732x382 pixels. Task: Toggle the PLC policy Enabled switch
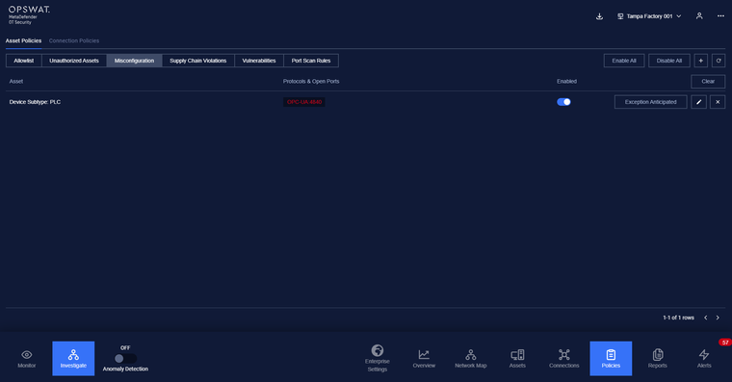[563, 102]
